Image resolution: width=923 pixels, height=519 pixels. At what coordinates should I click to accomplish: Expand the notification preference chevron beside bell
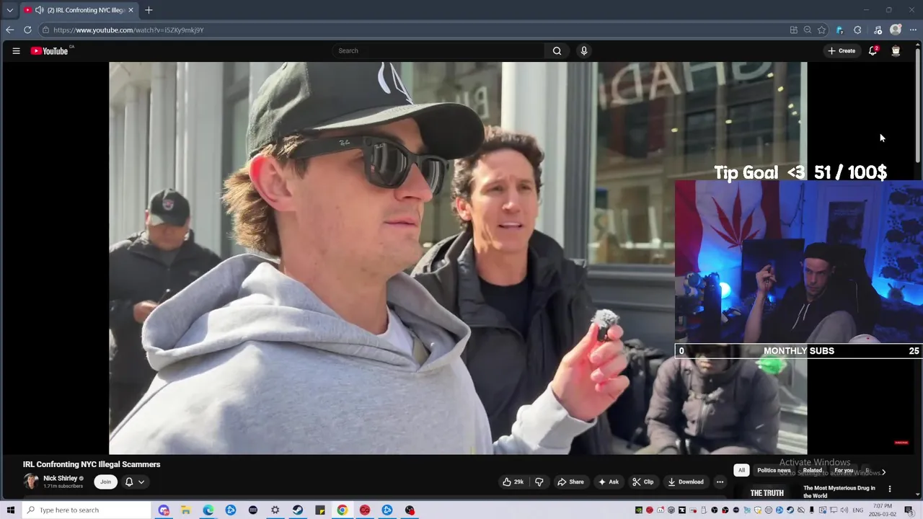pyautogui.click(x=141, y=482)
